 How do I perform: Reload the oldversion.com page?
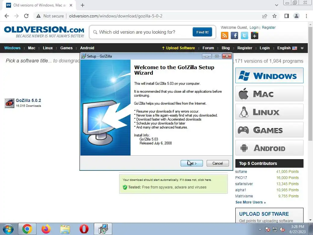coord(26,16)
